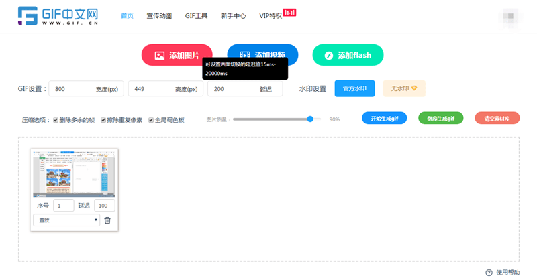Click the 添加flash button
The width and height of the screenshot is (537, 280).
[348, 55]
